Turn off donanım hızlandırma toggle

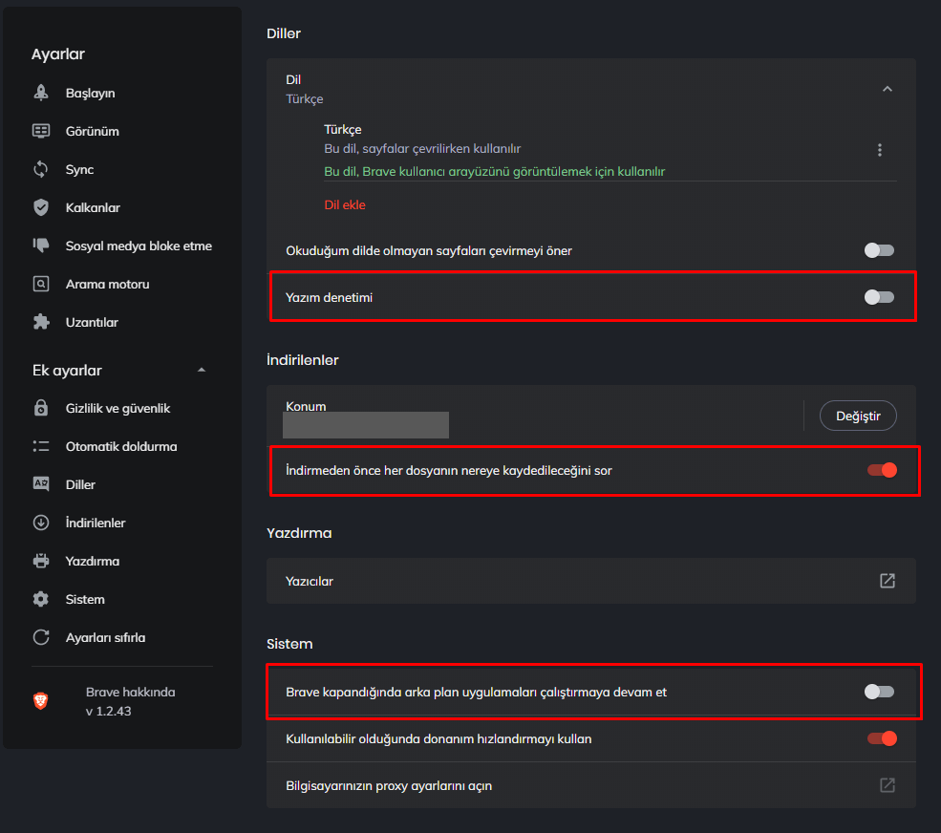[x=881, y=738]
